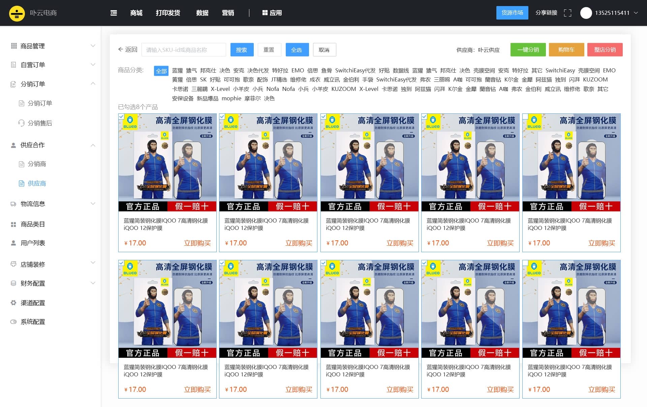Click the 分享链接 link
The width and height of the screenshot is (647, 407).
point(546,13)
